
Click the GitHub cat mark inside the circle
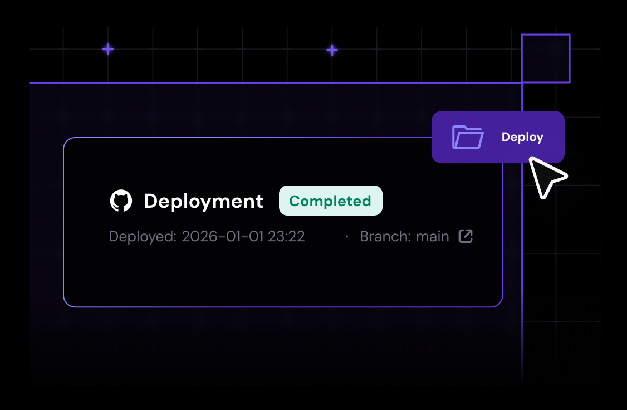(121, 200)
